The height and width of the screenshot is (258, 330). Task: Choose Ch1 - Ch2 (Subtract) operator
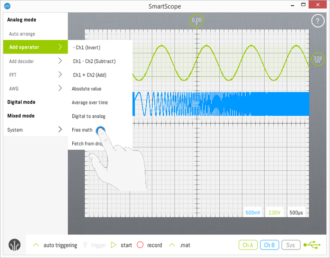(94, 61)
